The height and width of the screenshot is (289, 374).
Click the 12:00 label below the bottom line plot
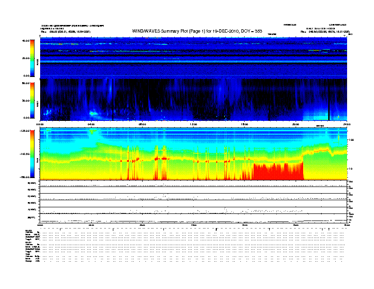[194, 225]
